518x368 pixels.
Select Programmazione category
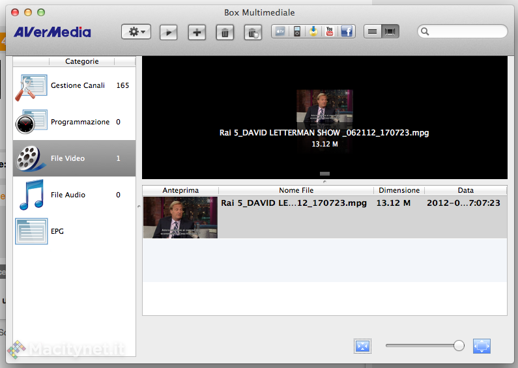74,122
